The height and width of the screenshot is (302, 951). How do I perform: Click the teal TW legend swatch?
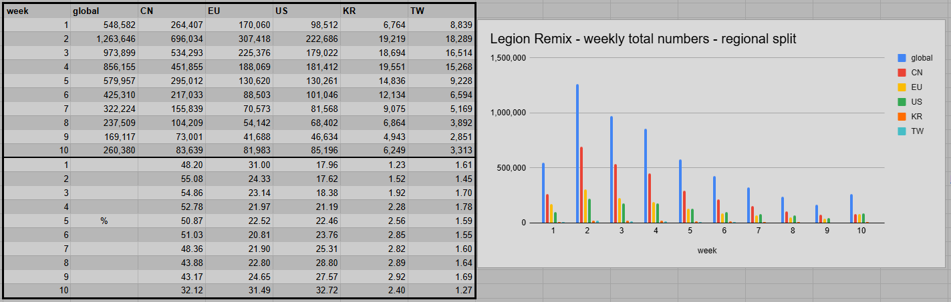click(900, 131)
